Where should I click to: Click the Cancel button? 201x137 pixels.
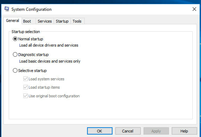[128, 131]
